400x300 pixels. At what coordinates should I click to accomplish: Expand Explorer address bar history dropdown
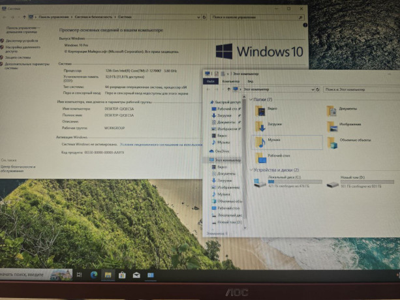click(313, 89)
